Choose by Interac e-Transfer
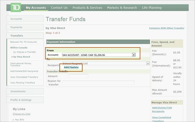The image size is (195, 122). (25, 52)
